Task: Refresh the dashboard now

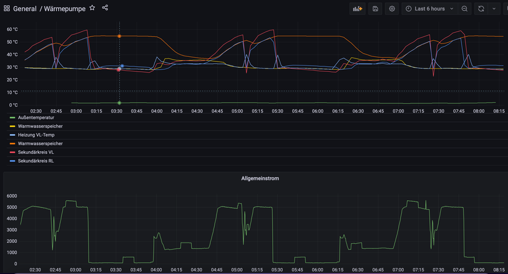Action: [481, 9]
